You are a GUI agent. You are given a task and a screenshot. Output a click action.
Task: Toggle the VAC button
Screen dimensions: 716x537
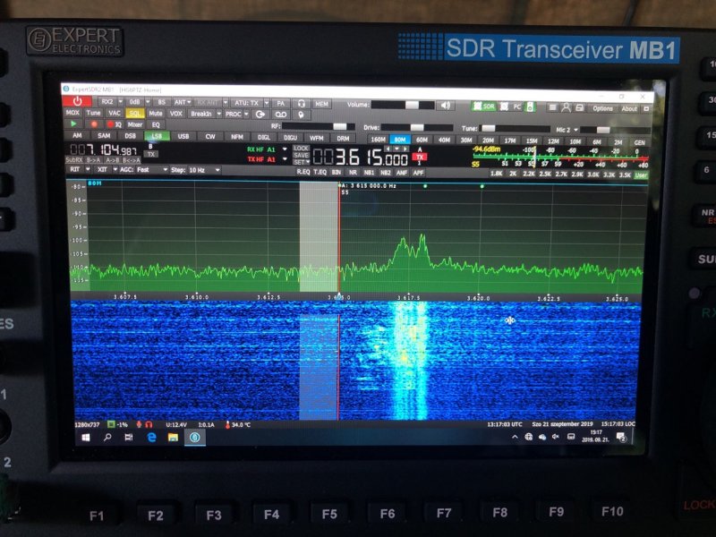(x=115, y=113)
